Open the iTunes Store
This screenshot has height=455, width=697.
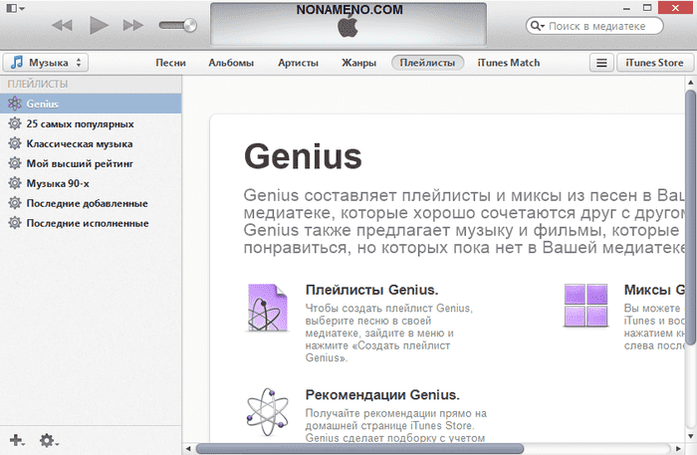pos(652,63)
